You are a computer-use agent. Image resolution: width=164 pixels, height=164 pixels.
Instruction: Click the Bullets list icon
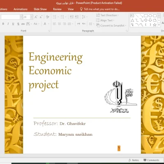tap(55, 17)
